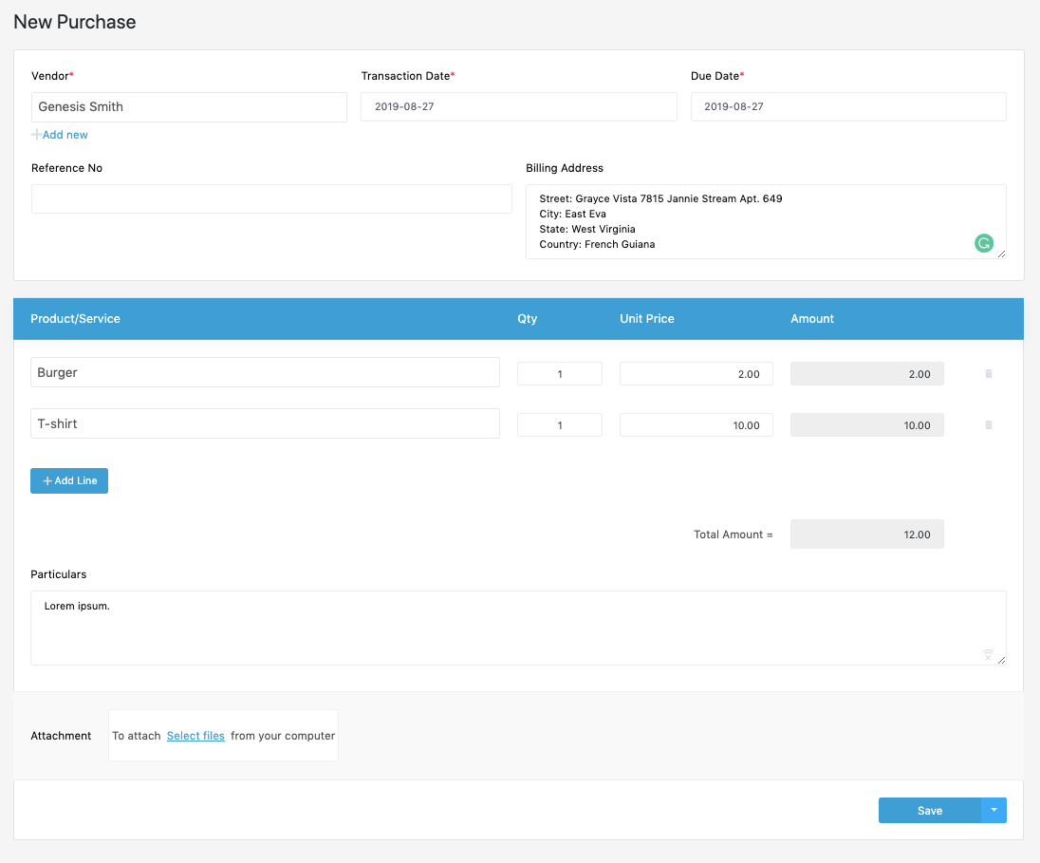Select the Vendor field showing Genesis Smith
The image size is (1040, 863).
click(189, 106)
